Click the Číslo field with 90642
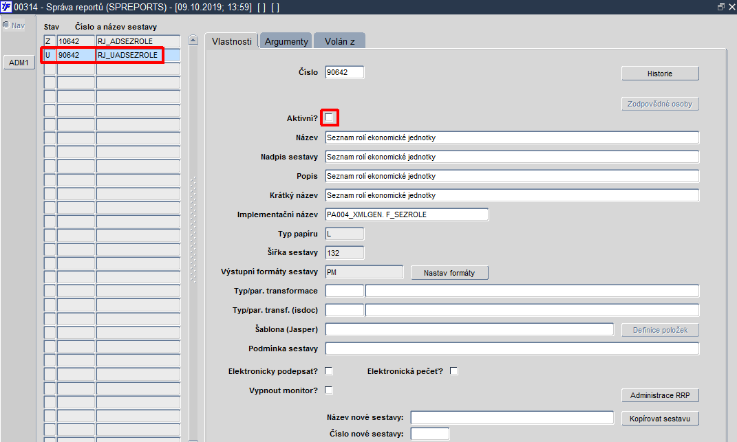 click(x=345, y=72)
